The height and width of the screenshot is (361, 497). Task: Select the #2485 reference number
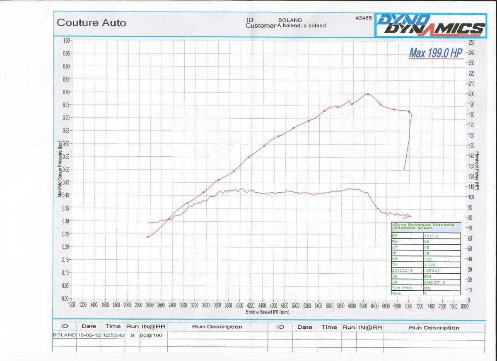(x=363, y=18)
